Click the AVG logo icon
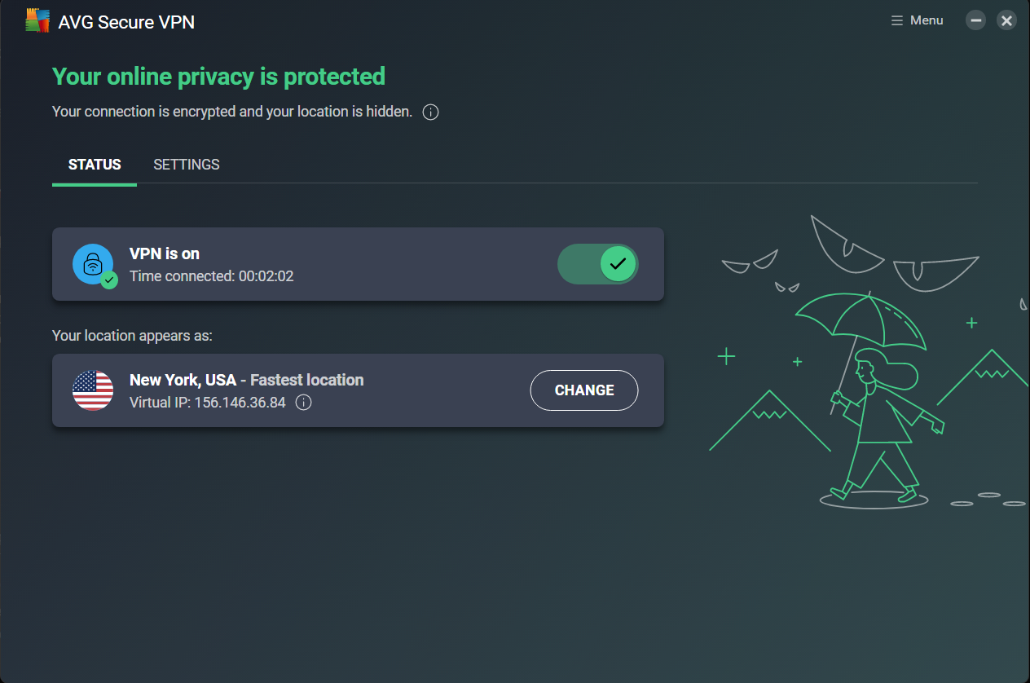This screenshot has height=683, width=1030. tap(37, 21)
